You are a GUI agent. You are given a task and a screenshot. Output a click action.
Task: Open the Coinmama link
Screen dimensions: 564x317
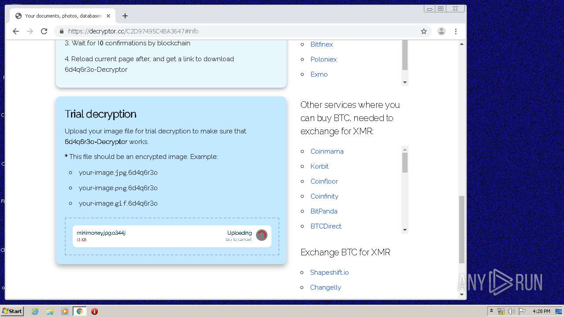(327, 151)
